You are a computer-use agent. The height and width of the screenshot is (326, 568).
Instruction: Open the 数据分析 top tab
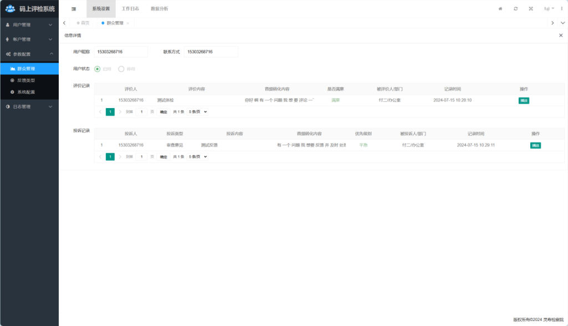coord(159,9)
